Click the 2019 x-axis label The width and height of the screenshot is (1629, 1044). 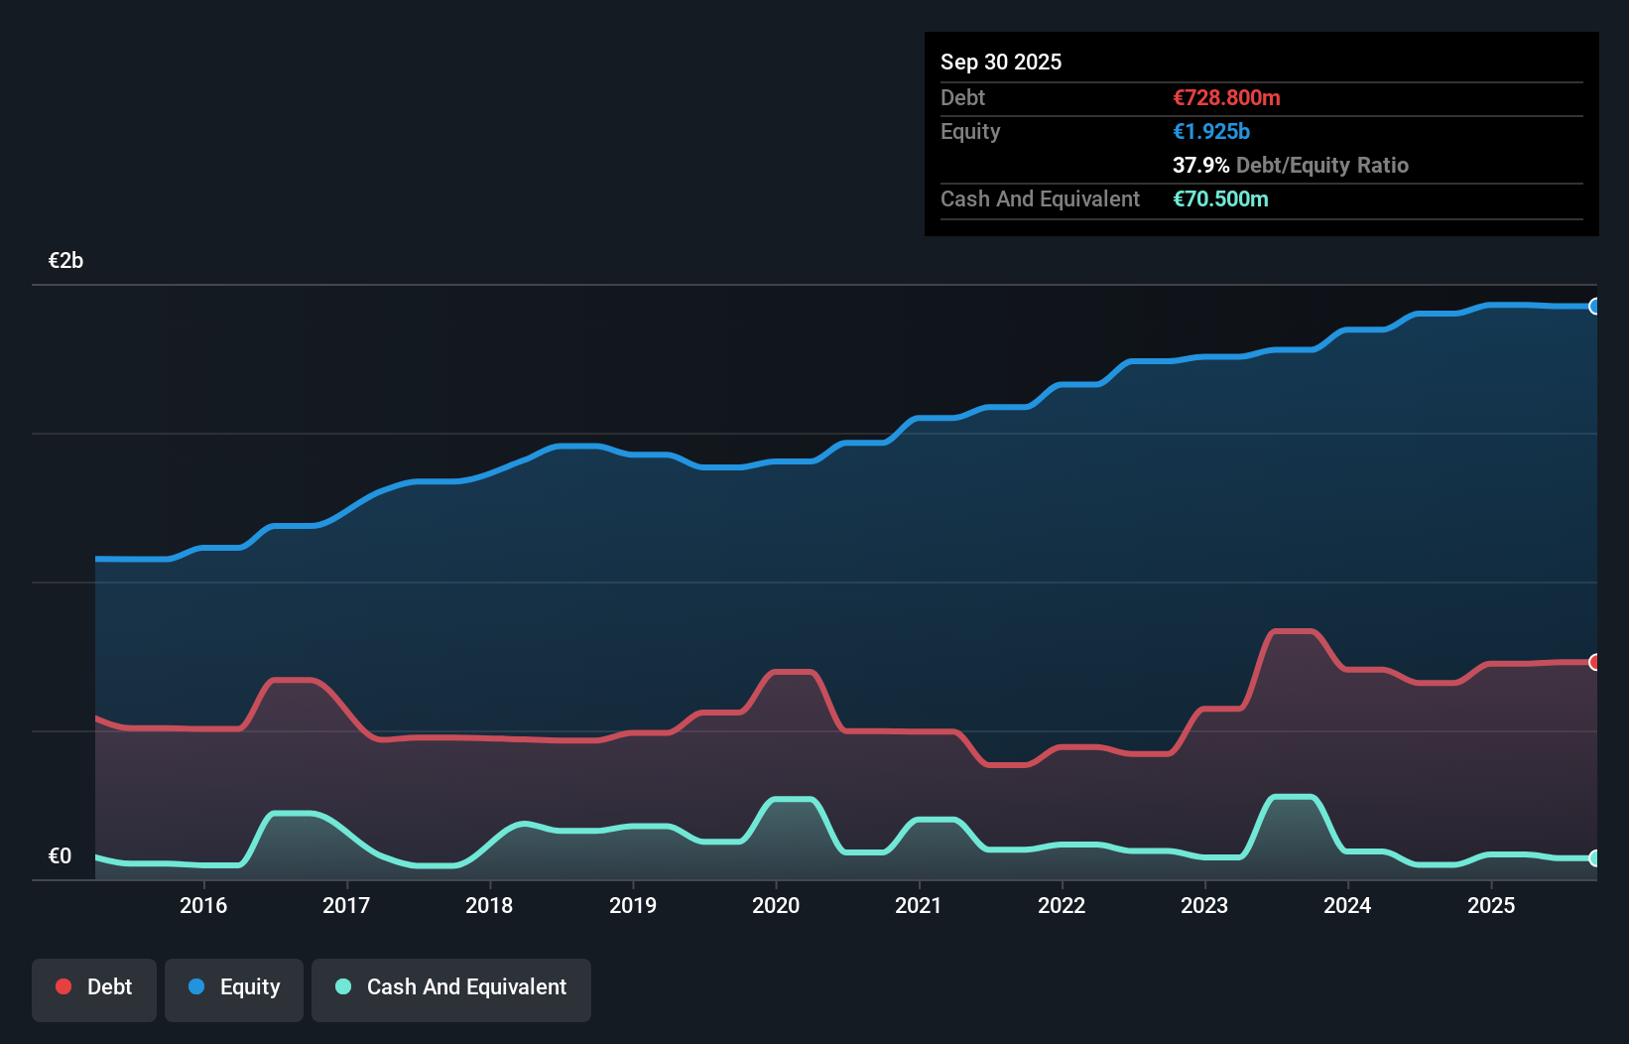click(x=633, y=905)
